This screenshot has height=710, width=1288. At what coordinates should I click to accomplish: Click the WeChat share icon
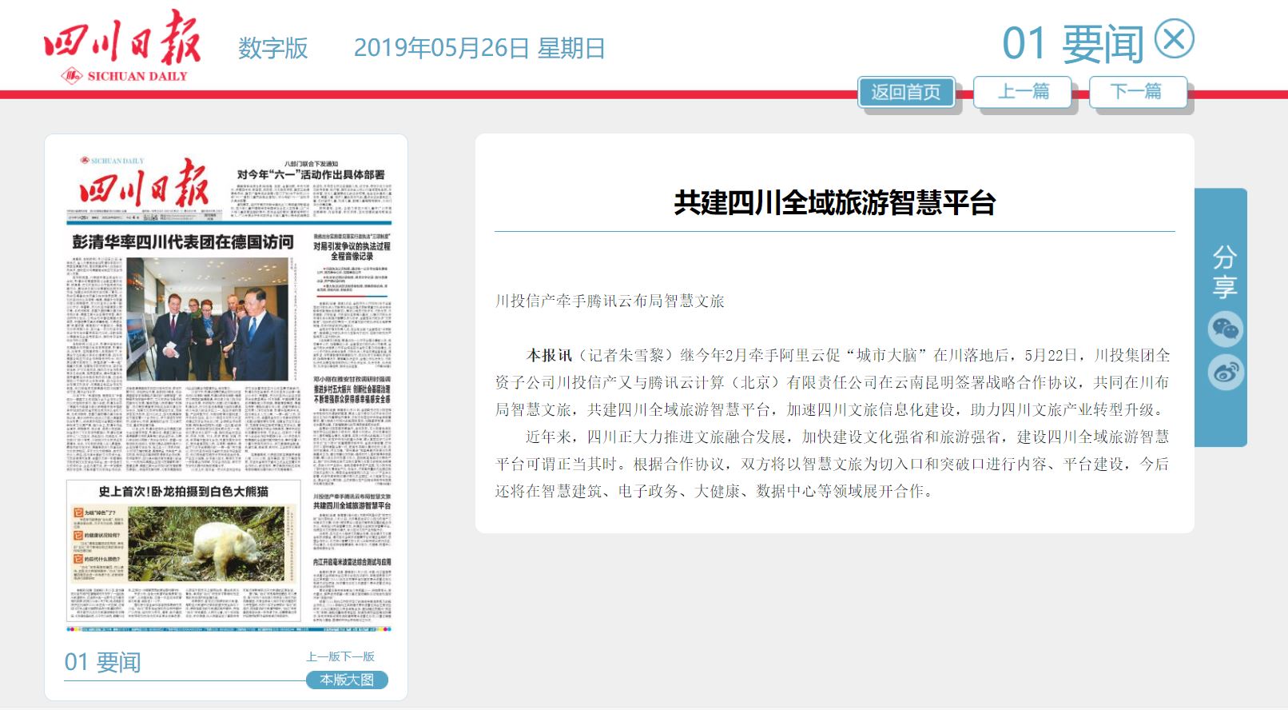1225,329
